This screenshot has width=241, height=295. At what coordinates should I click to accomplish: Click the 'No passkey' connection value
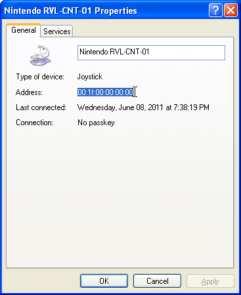point(96,123)
